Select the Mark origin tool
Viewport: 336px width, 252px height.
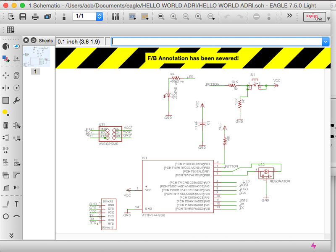pos(16,58)
